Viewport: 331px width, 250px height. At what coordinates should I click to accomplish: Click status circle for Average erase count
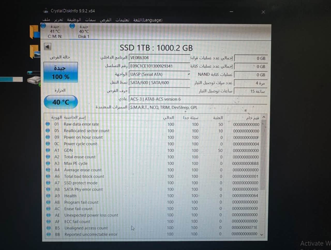pos(48,170)
